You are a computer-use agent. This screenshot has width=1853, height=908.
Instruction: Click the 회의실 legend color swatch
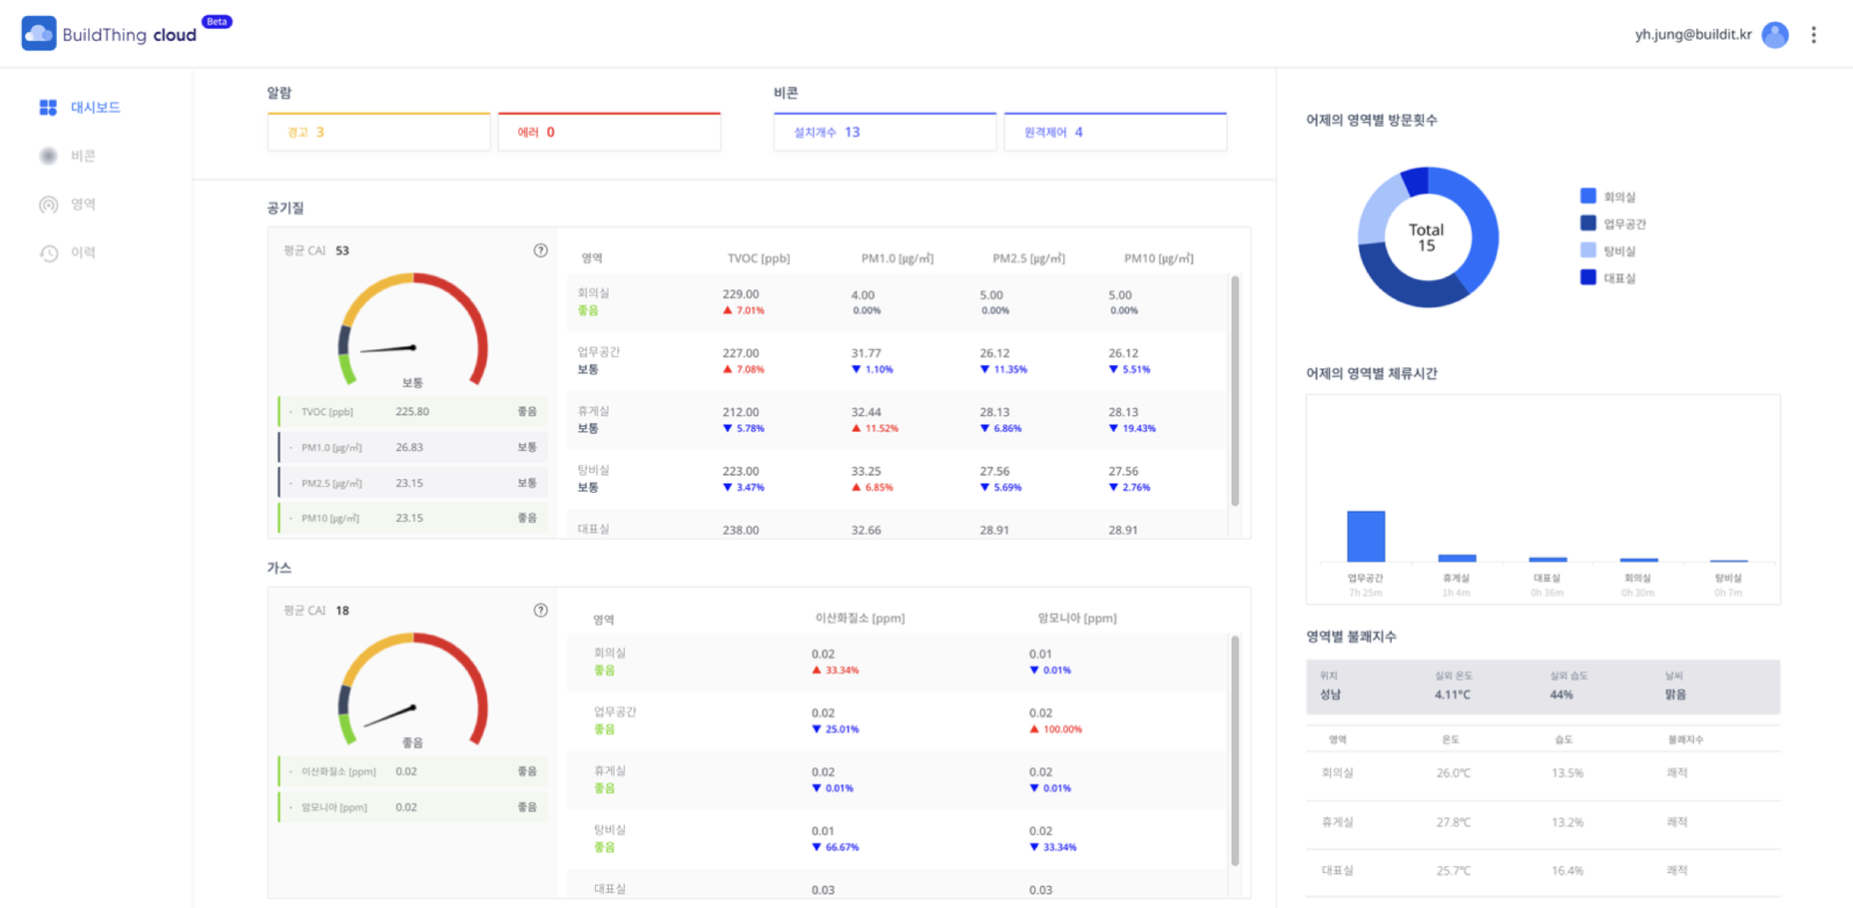click(1587, 197)
